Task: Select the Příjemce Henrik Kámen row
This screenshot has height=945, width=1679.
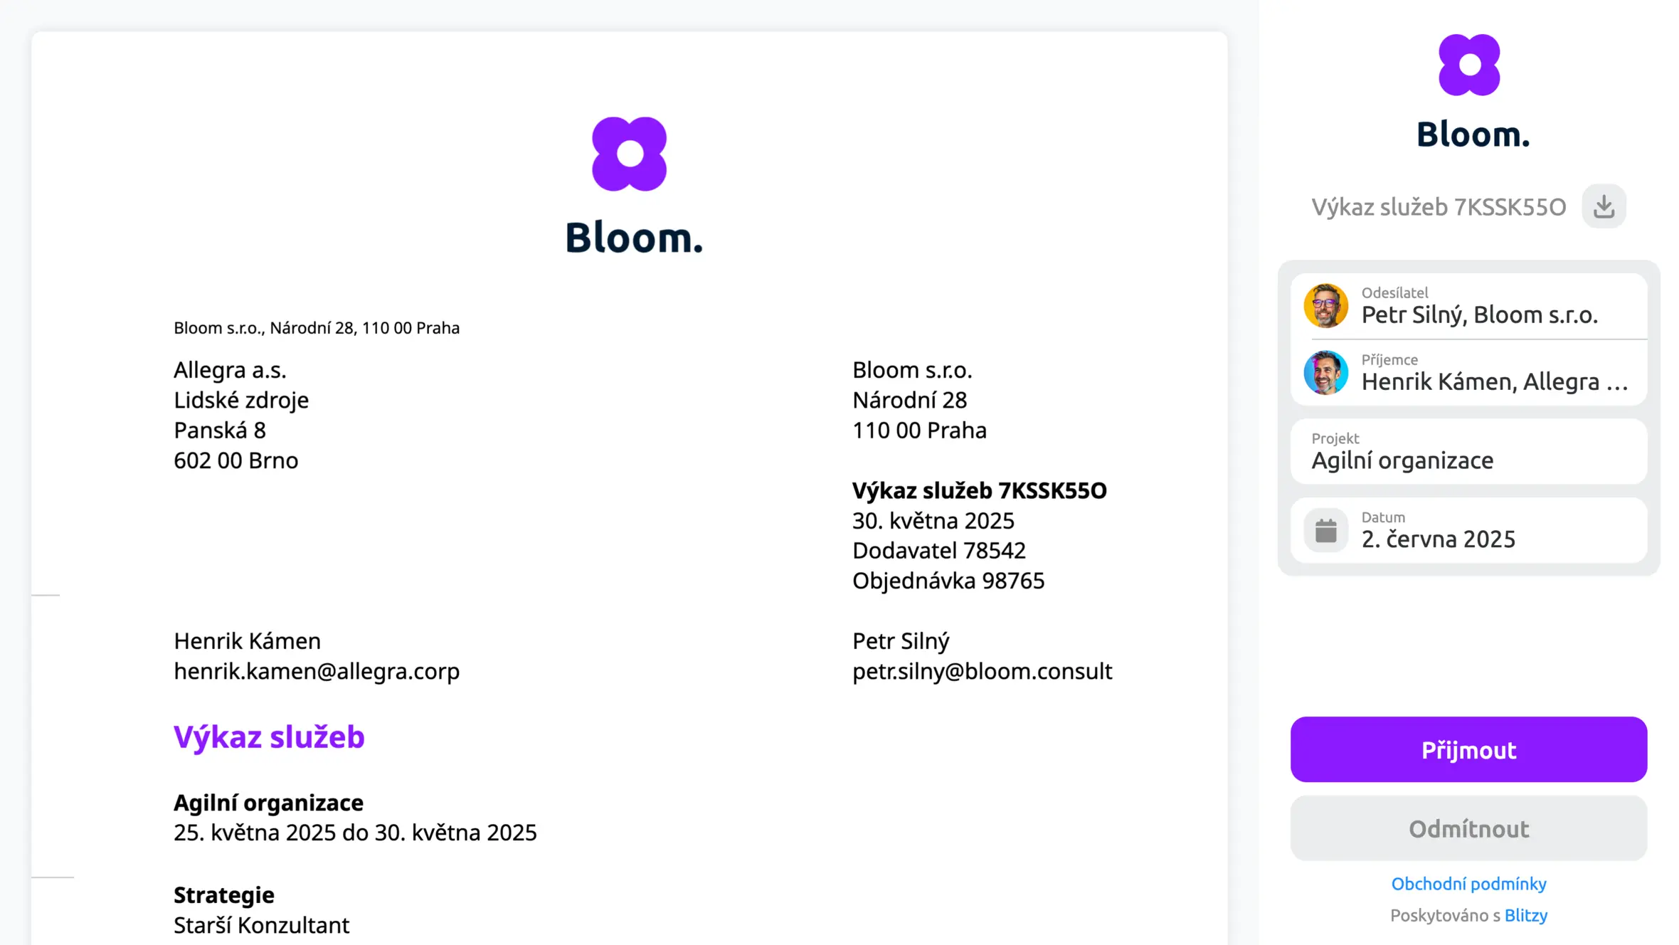Action: (x=1468, y=372)
